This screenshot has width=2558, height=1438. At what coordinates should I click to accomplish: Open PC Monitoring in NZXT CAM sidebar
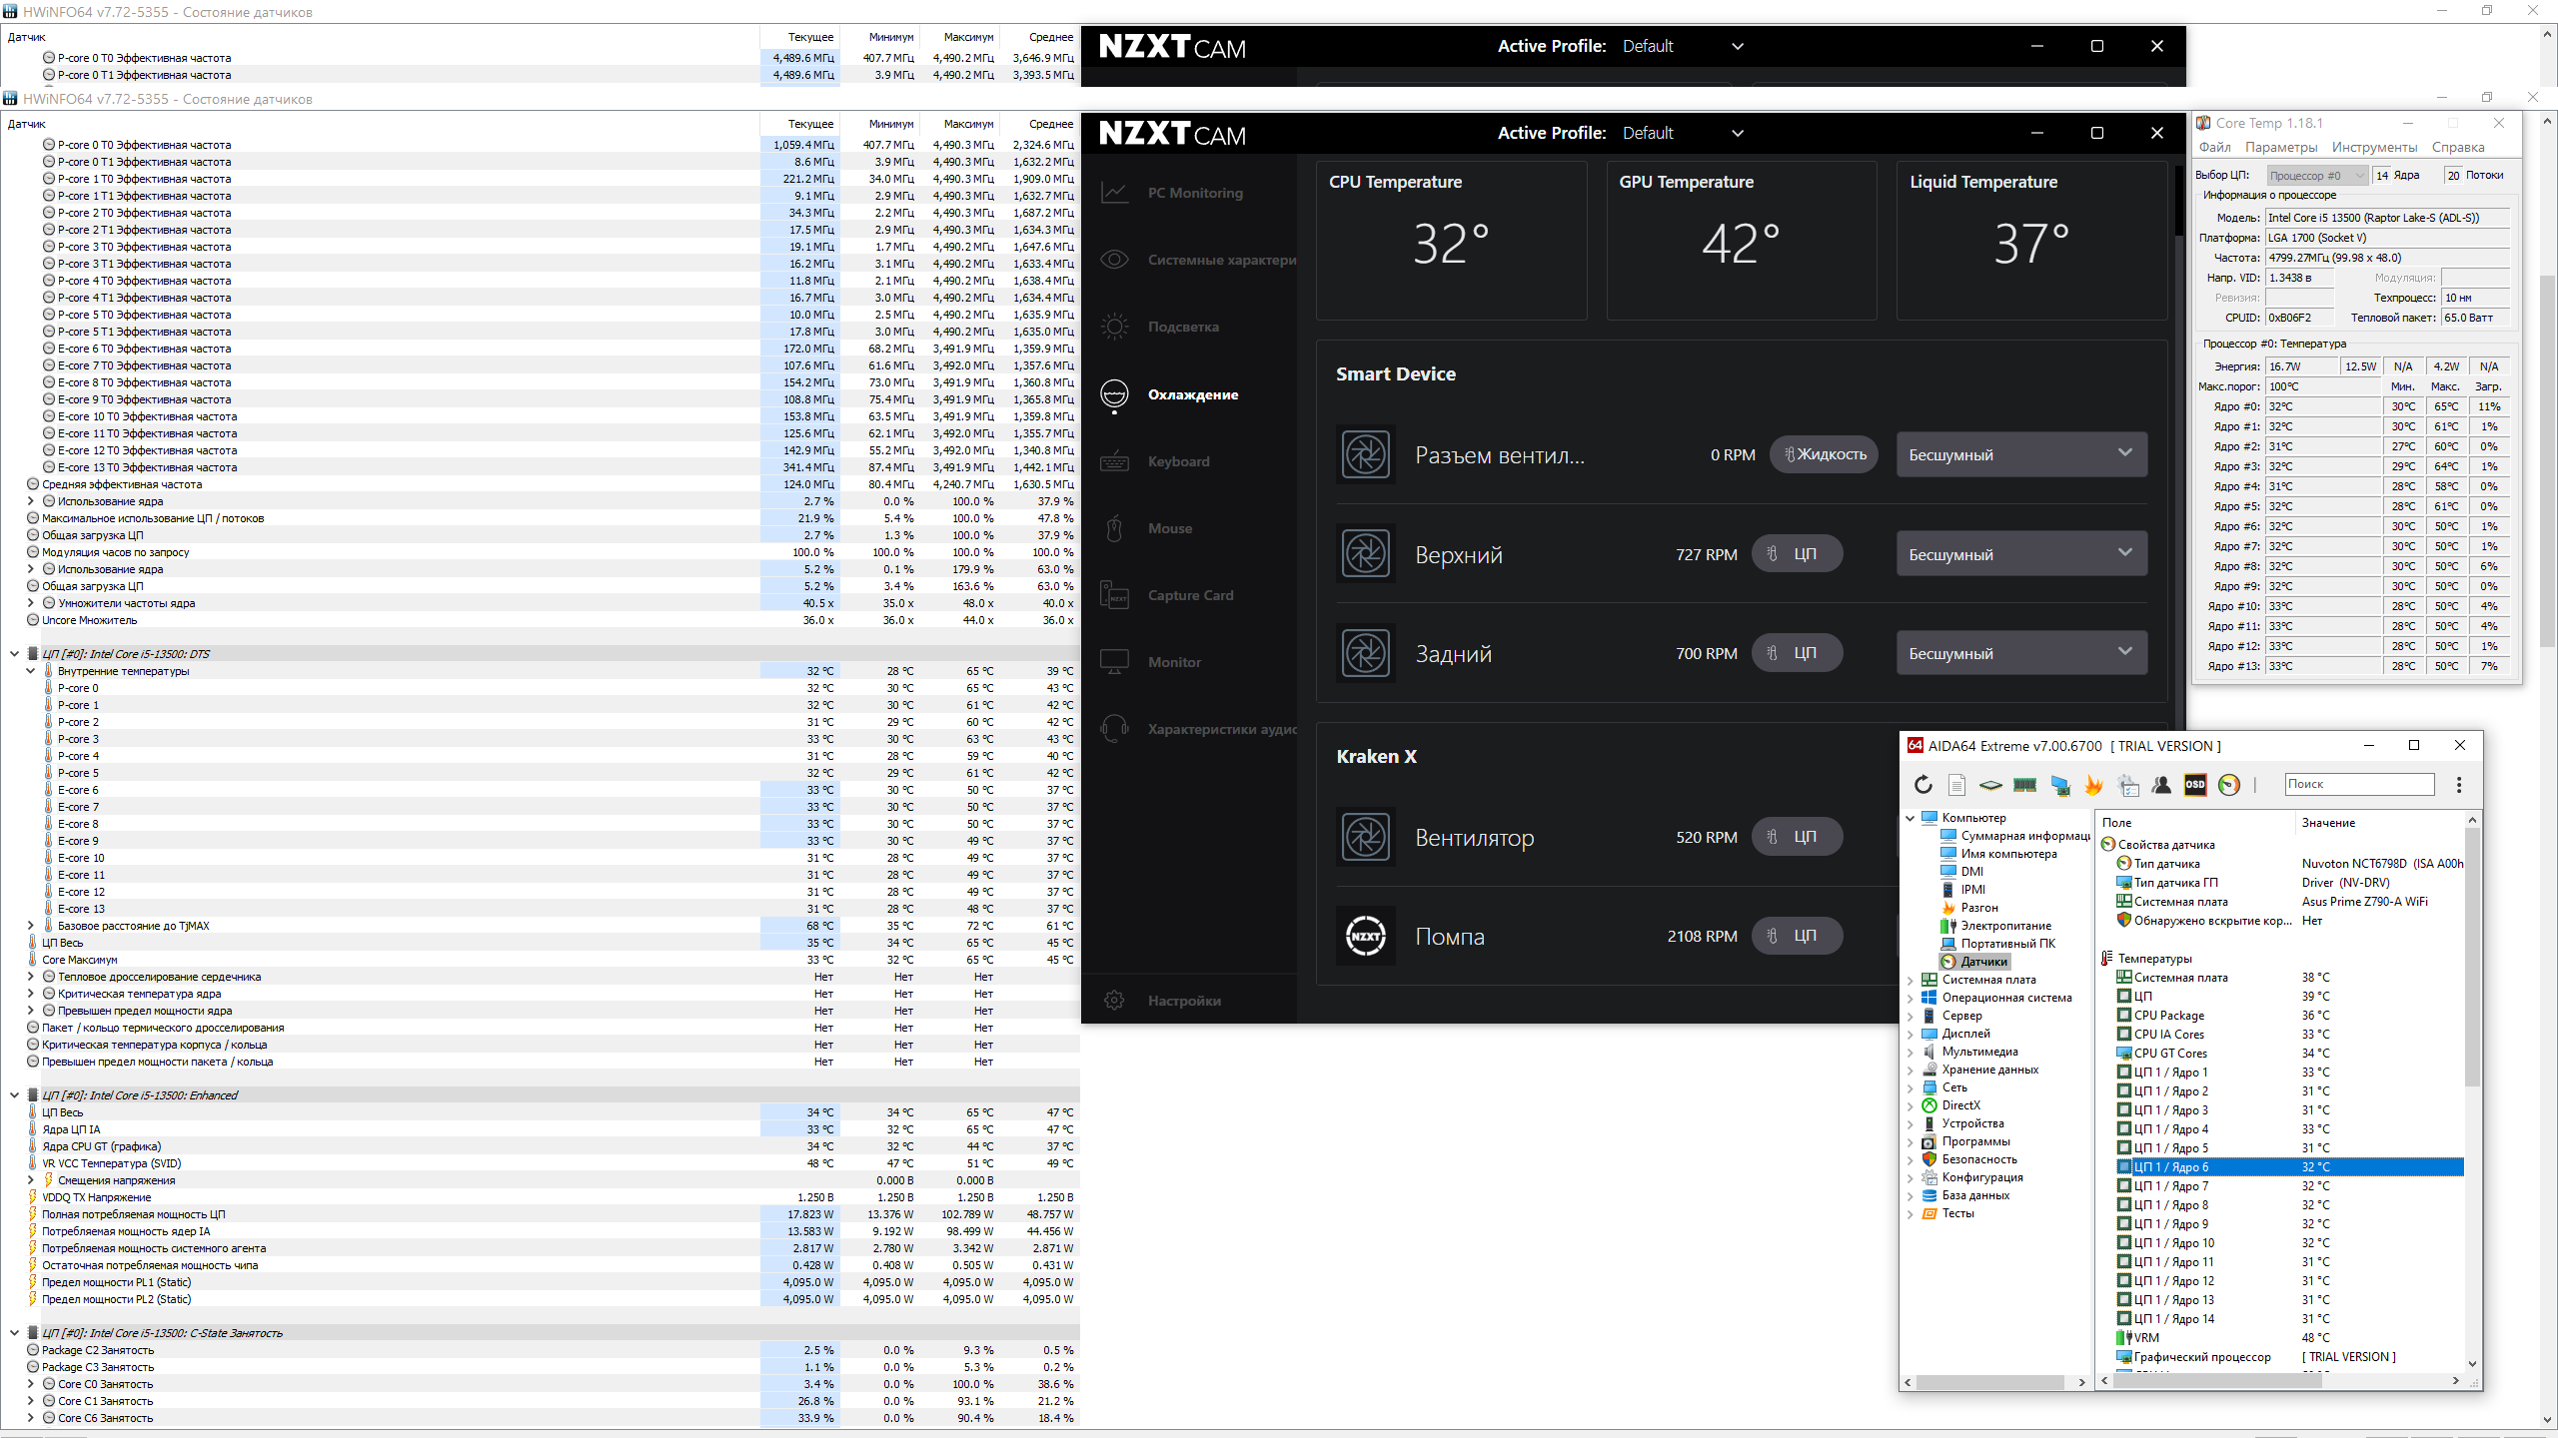(1195, 193)
